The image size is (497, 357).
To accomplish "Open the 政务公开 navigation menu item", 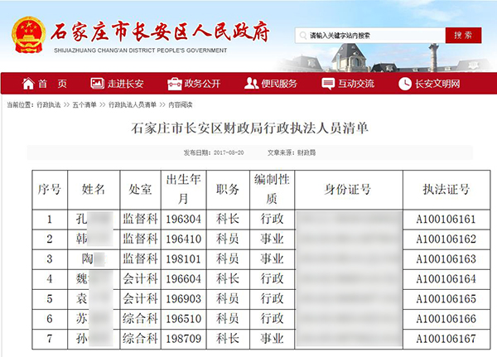I will [202, 84].
